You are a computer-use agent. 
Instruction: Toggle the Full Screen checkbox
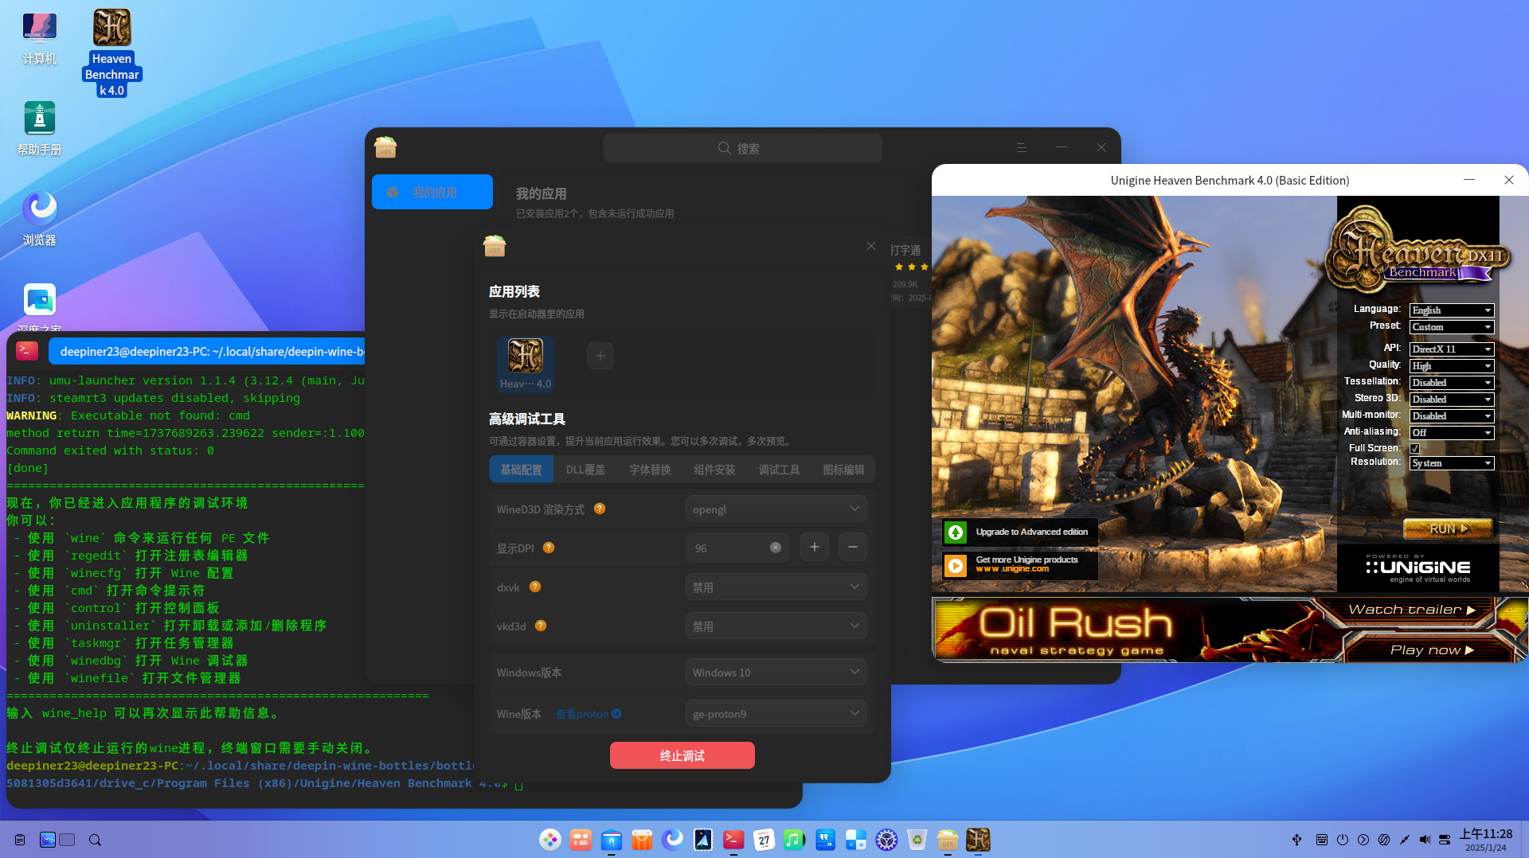[x=1415, y=448]
